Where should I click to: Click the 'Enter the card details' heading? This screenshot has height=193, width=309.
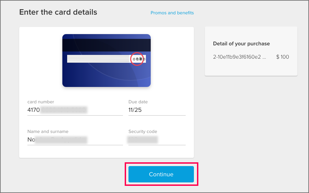[58, 12]
